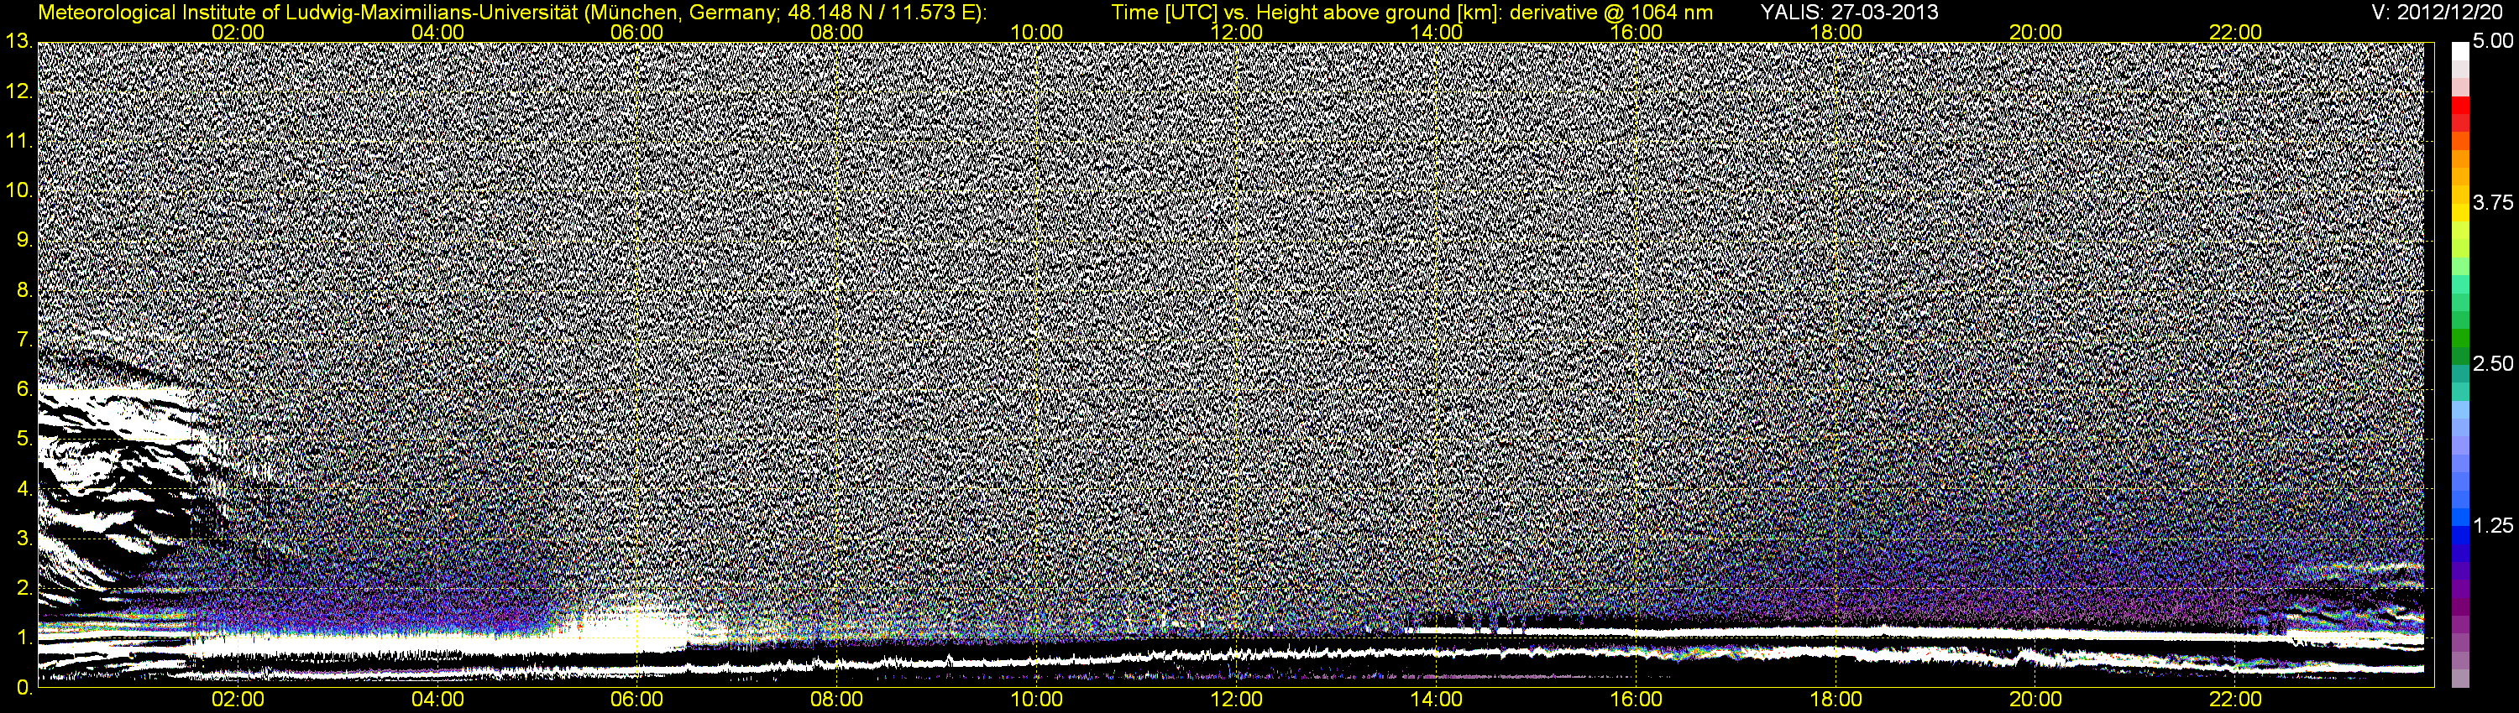The height and width of the screenshot is (713, 2519).
Task: Click the 5.00 color scale value
Action: coord(2493,41)
